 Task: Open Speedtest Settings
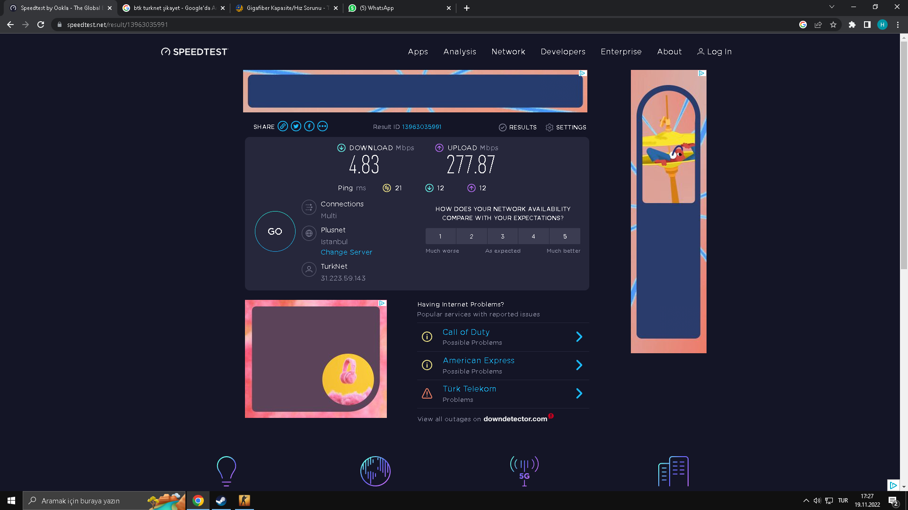pyautogui.click(x=566, y=127)
